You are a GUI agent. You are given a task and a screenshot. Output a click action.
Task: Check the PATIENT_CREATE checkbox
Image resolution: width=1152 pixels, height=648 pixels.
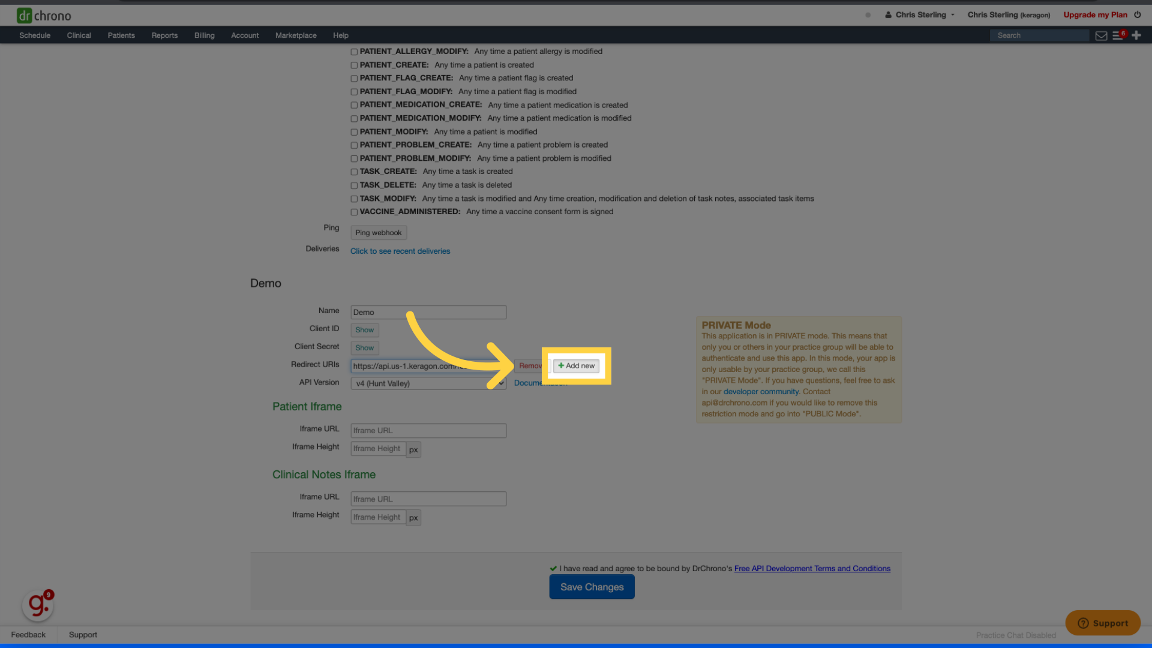(x=354, y=65)
